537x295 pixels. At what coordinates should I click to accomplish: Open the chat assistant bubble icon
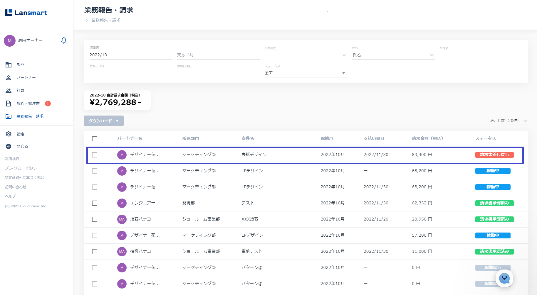tap(504, 278)
